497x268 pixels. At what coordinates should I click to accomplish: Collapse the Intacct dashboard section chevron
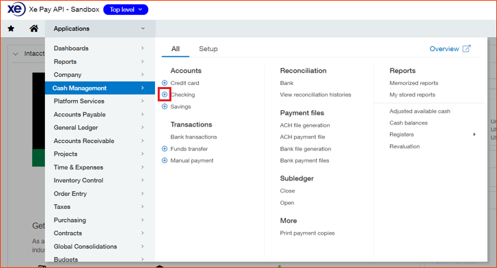pos(15,54)
